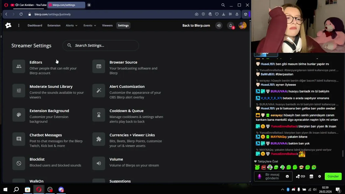Click the Search Settings field
Screen dimensions: 345x194
pos(101,45)
